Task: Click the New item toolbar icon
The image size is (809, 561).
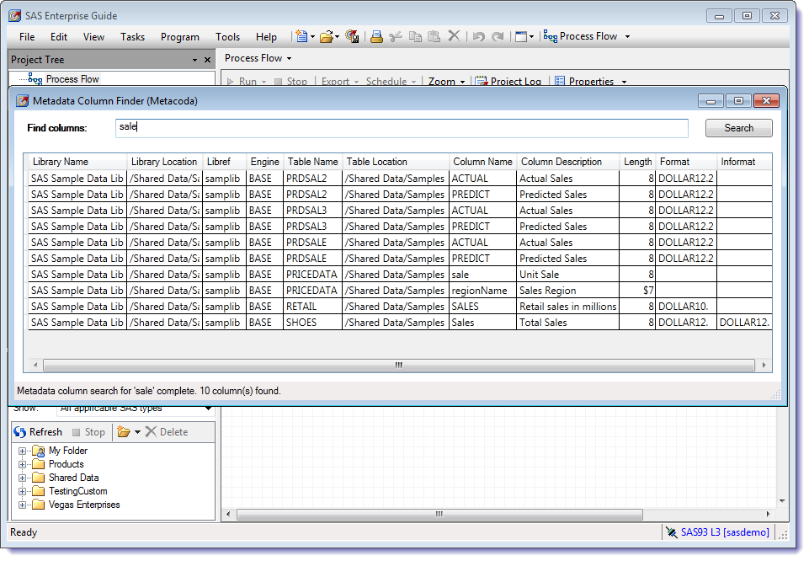Action: (x=301, y=37)
